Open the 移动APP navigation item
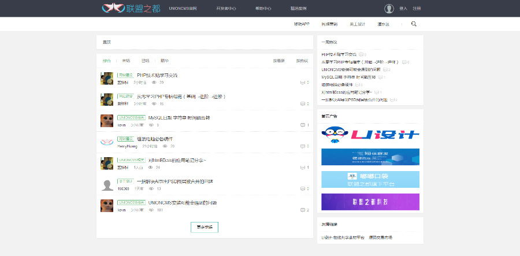This screenshot has width=520, height=256. [x=302, y=24]
